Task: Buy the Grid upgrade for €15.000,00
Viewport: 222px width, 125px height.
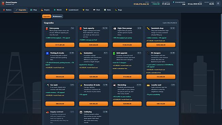Action: [x=127, y=77]
